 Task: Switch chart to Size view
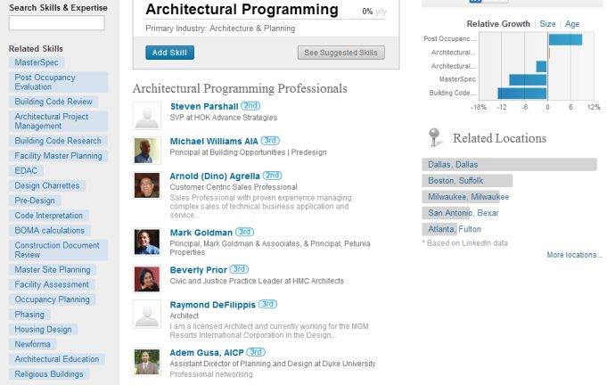click(547, 24)
